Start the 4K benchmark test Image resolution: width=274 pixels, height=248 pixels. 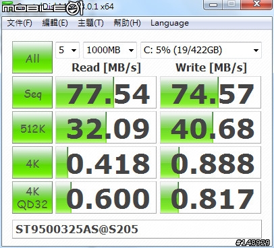pyautogui.click(x=32, y=162)
